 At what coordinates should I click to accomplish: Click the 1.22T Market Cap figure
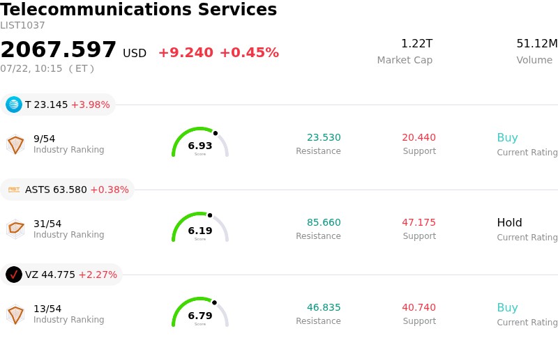(x=416, y=43)
